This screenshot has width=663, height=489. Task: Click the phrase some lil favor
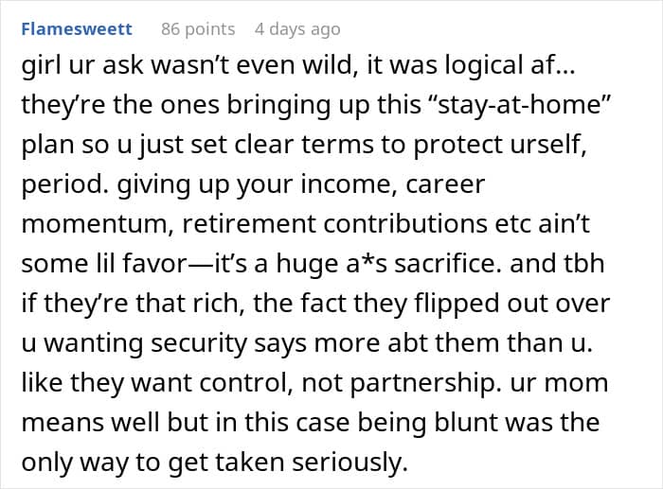(103, 264)
